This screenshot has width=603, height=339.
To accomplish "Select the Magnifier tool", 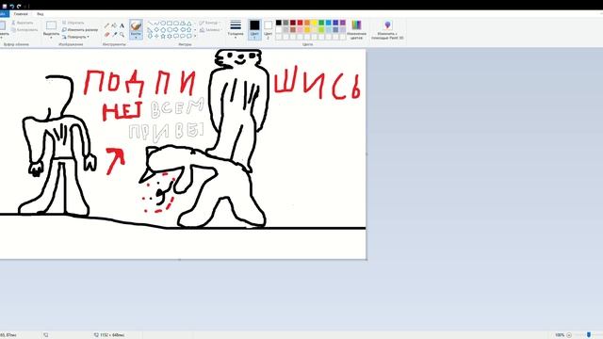I will click(x=122, y=35).
